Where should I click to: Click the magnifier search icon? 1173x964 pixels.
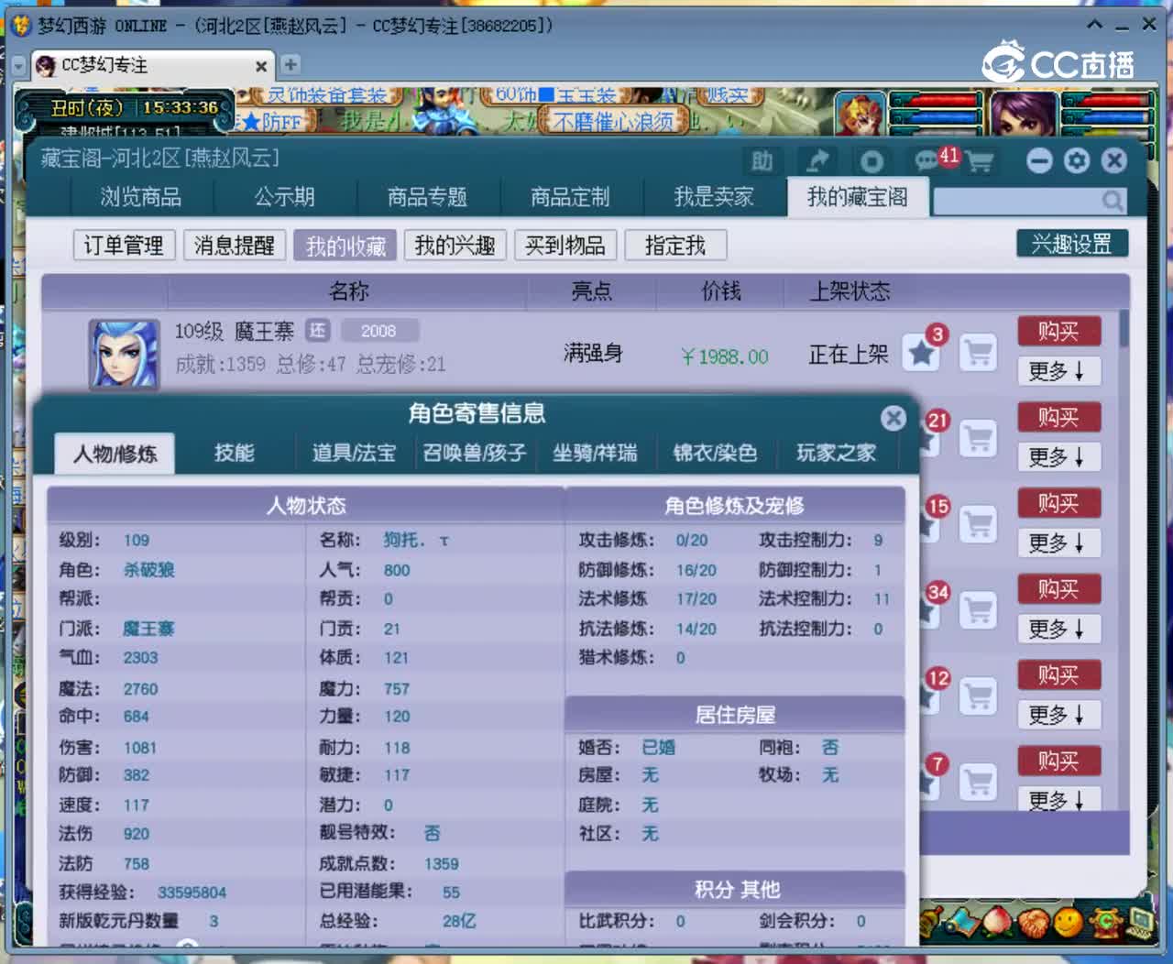coord(1113,201)
